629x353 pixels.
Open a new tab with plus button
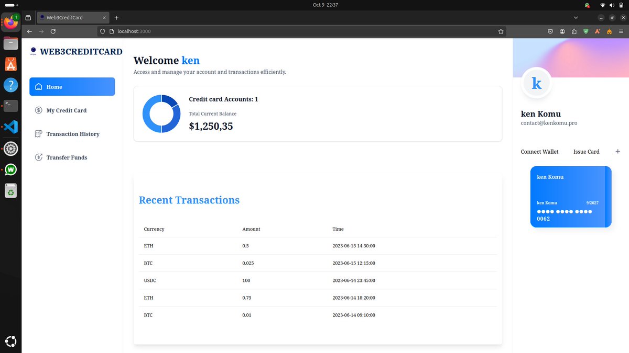(x=116, y=18)
